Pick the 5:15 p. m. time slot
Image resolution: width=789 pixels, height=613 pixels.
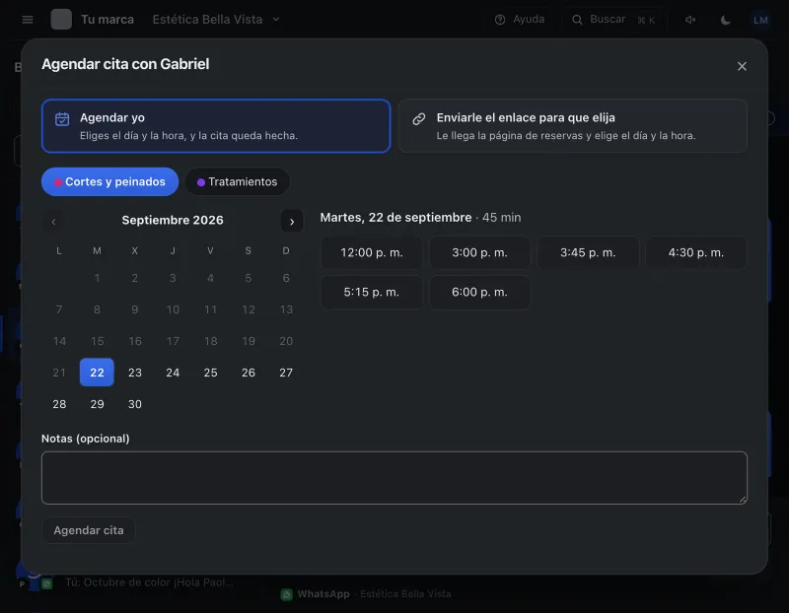[x=372, y=292]
